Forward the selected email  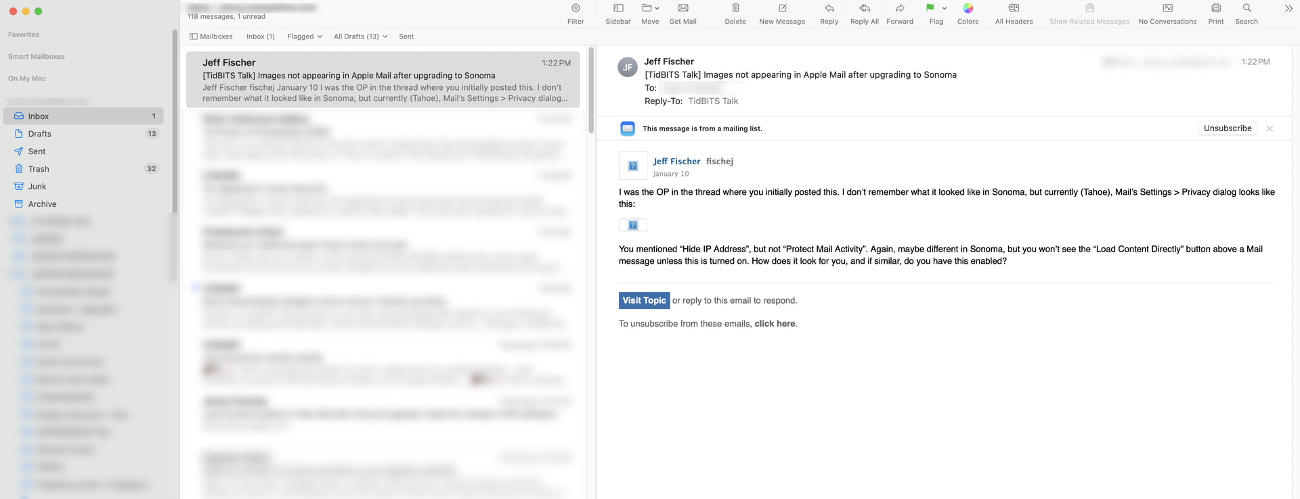900,9
